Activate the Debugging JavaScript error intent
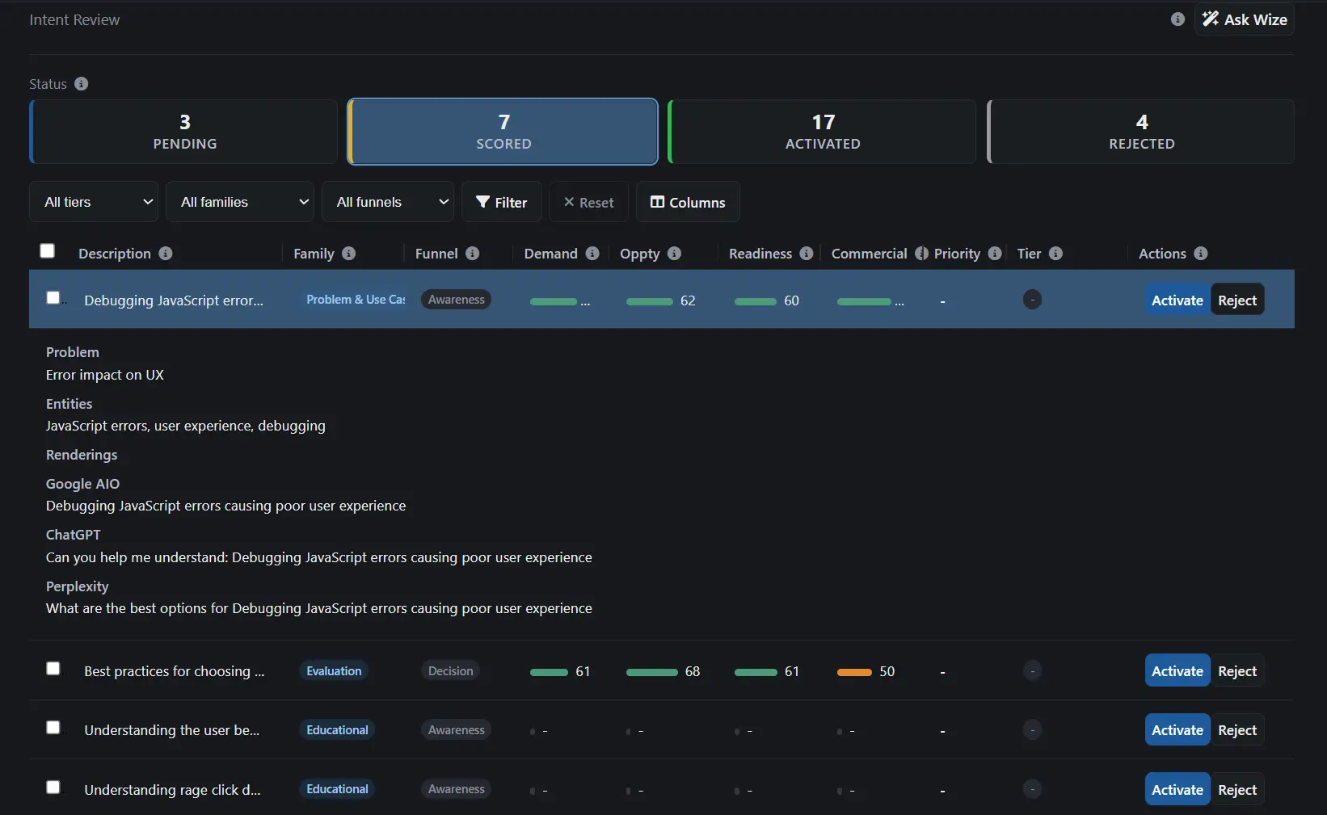1327x815 pixels. (x=1177, y=300)
